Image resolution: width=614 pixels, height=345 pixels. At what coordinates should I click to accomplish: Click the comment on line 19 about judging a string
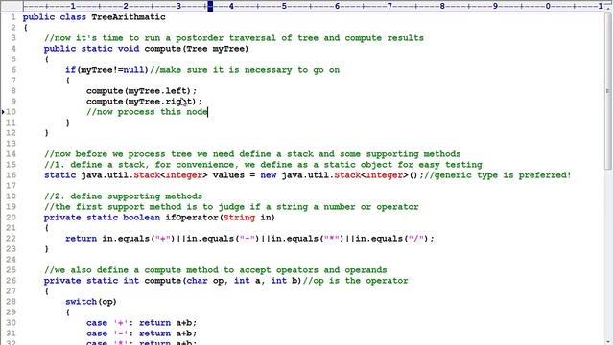[x=231, y=207]
